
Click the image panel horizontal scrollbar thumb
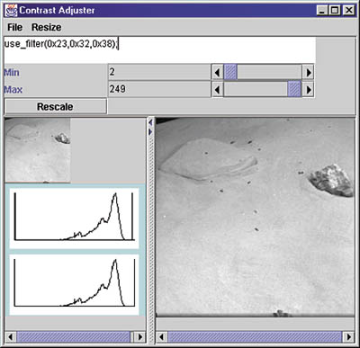(255, 337)
